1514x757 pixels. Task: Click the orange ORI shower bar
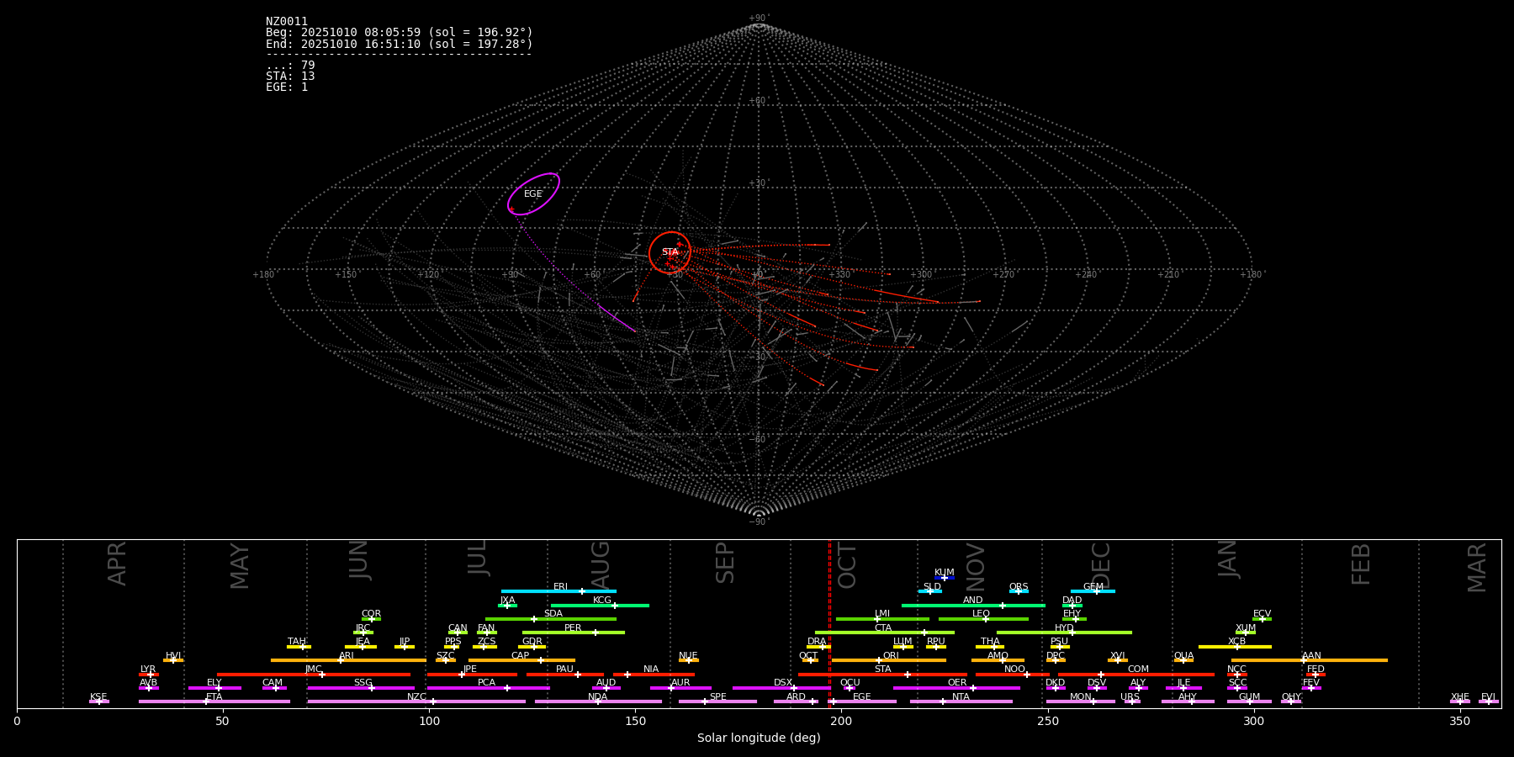[889, 660]
